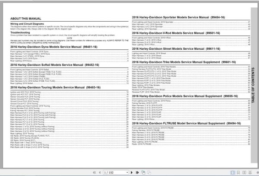This screenshot has width=259, height=176.
Task: Open Softail Models Service Manual (99482-16) section
Action: (x=55, y=65)
